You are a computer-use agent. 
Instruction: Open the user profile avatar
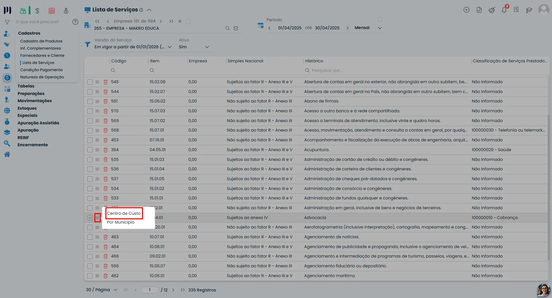click(x=544, y=9)
